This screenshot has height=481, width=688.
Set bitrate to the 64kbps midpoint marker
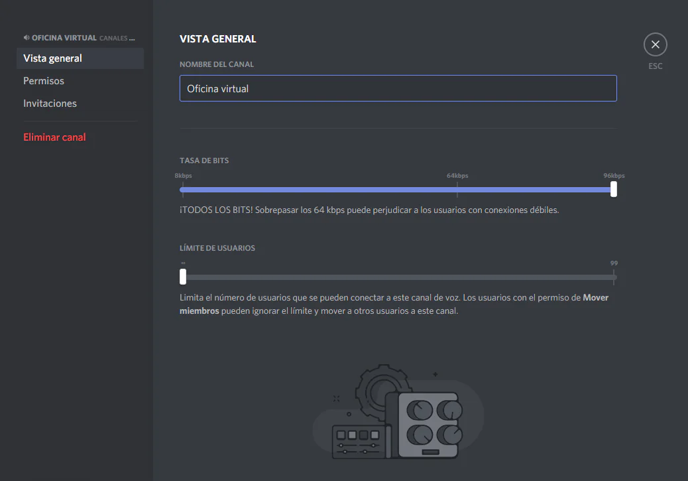click(457, 189)
